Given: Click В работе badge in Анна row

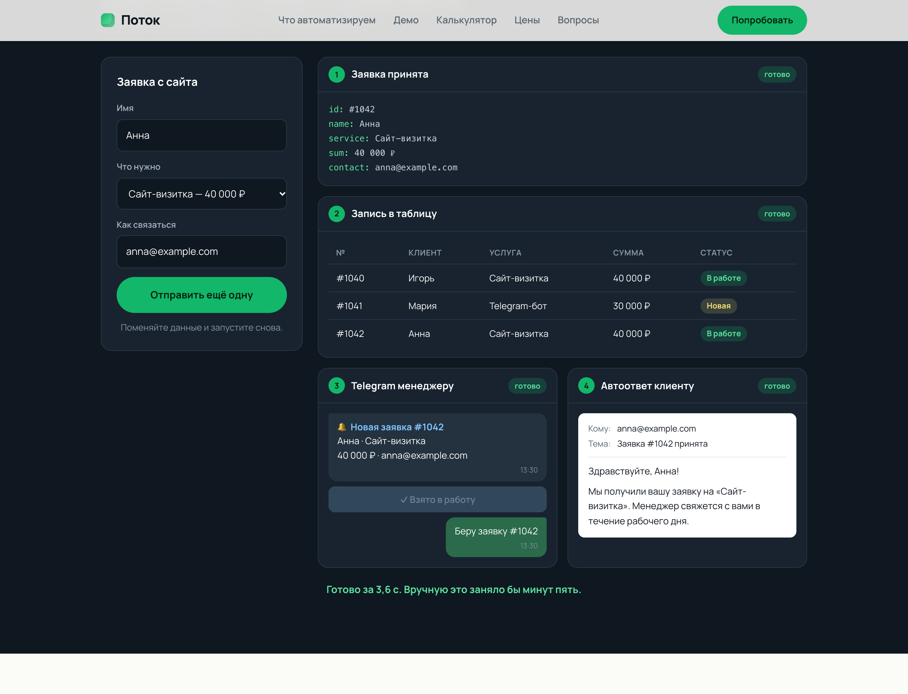Looking at the screenshot, I should pos(724,333).
